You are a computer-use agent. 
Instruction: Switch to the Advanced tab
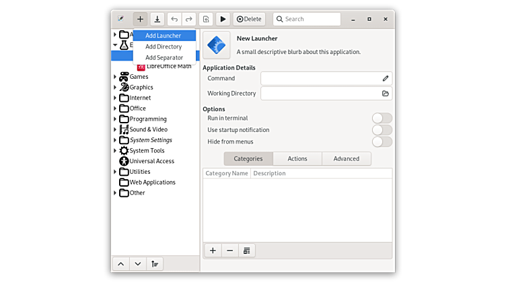pyautogui.click(x=347, y=158)
